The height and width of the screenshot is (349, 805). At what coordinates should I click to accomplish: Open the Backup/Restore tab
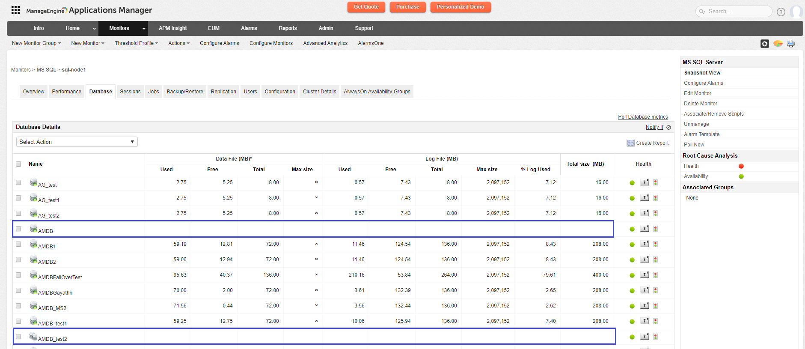185,92
